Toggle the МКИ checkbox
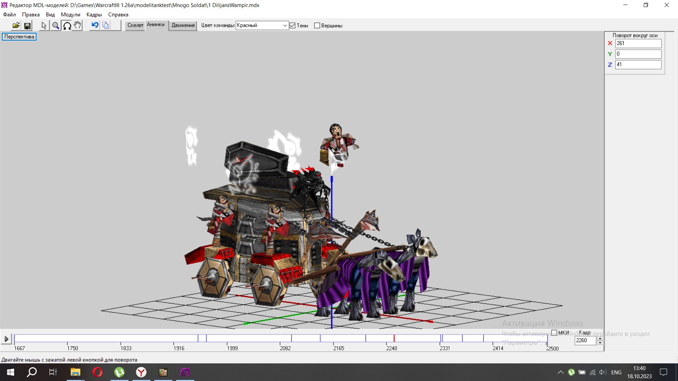This screenshot has height=381, width=678. pos(554,333)
